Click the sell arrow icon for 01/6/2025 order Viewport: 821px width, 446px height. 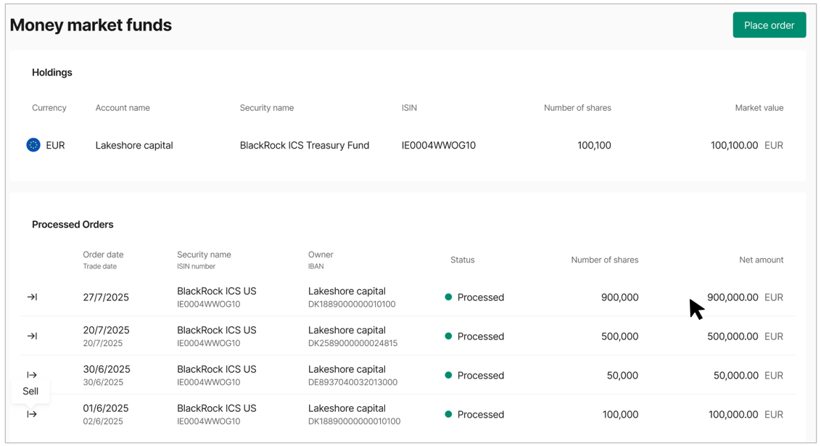(32, 414)
